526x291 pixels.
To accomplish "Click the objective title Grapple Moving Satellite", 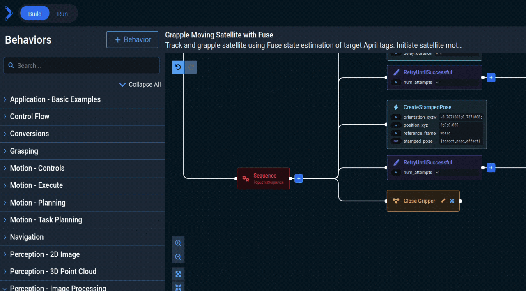I will coord(219,35).
